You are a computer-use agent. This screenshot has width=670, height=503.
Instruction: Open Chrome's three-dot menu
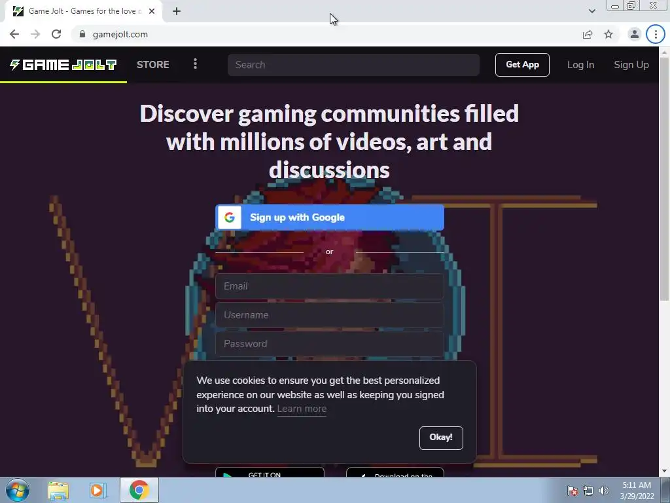[x=656, y=34]
